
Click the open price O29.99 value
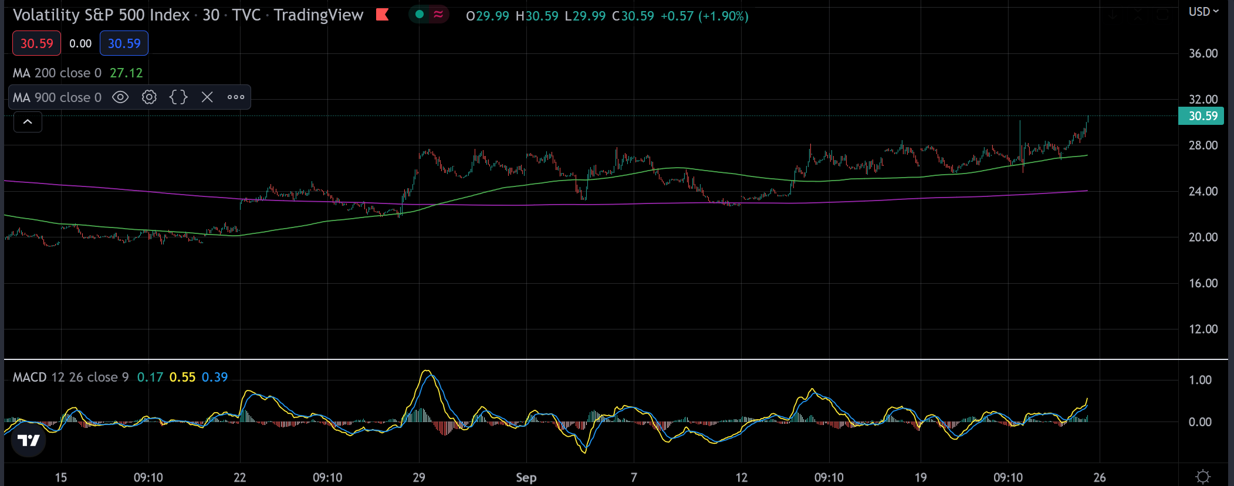[x=488, y=16]
